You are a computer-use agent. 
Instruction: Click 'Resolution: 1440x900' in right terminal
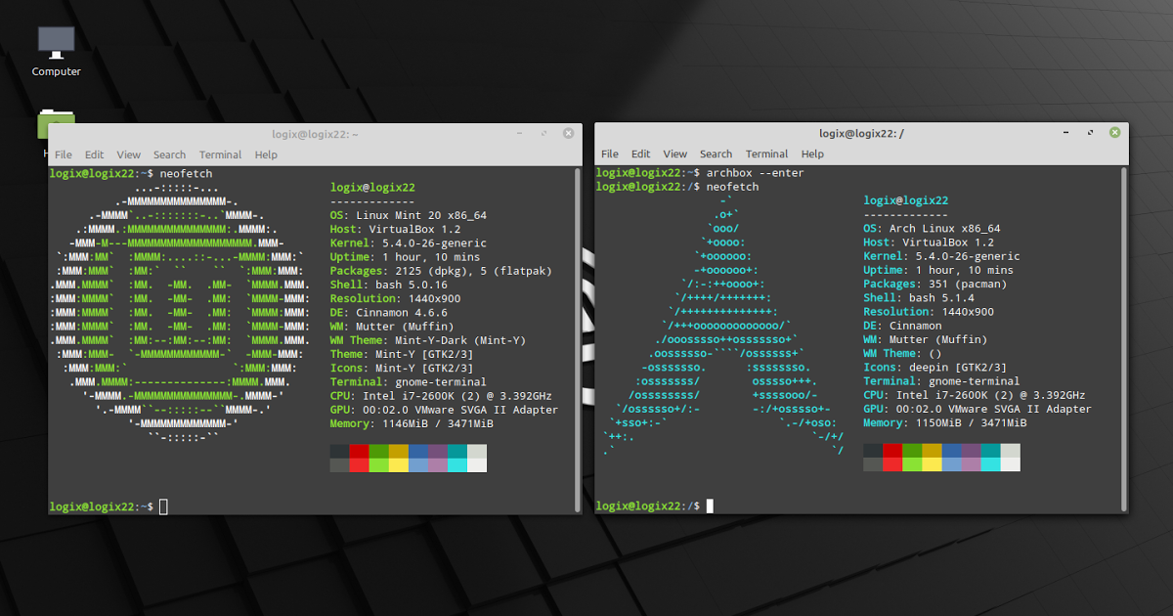[x=929, y=312]
